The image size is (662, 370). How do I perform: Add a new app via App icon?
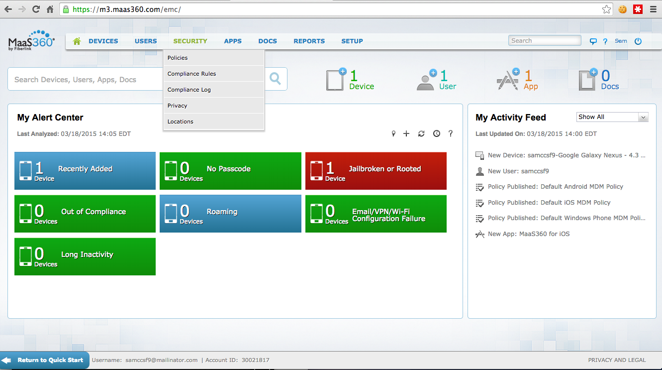[508, 80]
